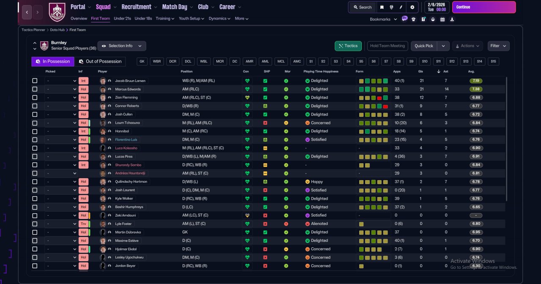This screenshot has height=284, width=541.
Task: Click Luca Koleosho's yellow sharpness icon
Action: tap(265, 148)
